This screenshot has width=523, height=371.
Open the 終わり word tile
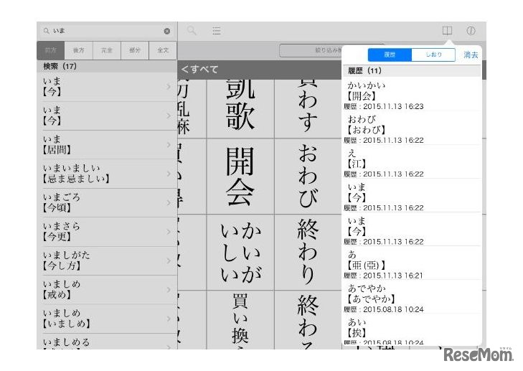[x=308, y=252]
